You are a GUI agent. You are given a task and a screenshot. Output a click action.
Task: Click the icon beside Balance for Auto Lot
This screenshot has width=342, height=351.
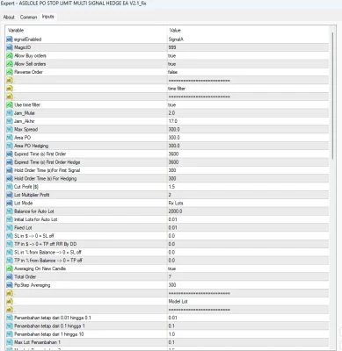coord(10,211)
